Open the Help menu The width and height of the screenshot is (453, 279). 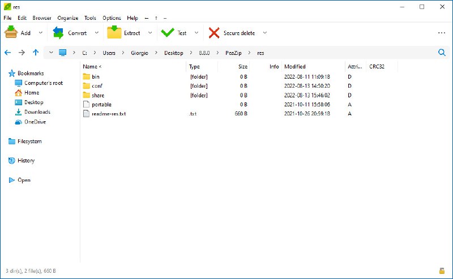(133, 18)
